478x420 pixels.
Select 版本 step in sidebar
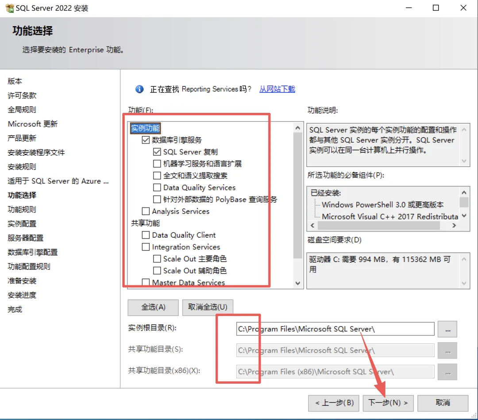(x=15, y=81)
